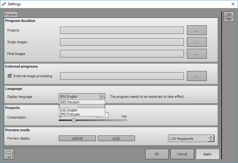This screenshot has width=238, height=163.
Task: Click the undo reset arrow button
Action: 9,154
